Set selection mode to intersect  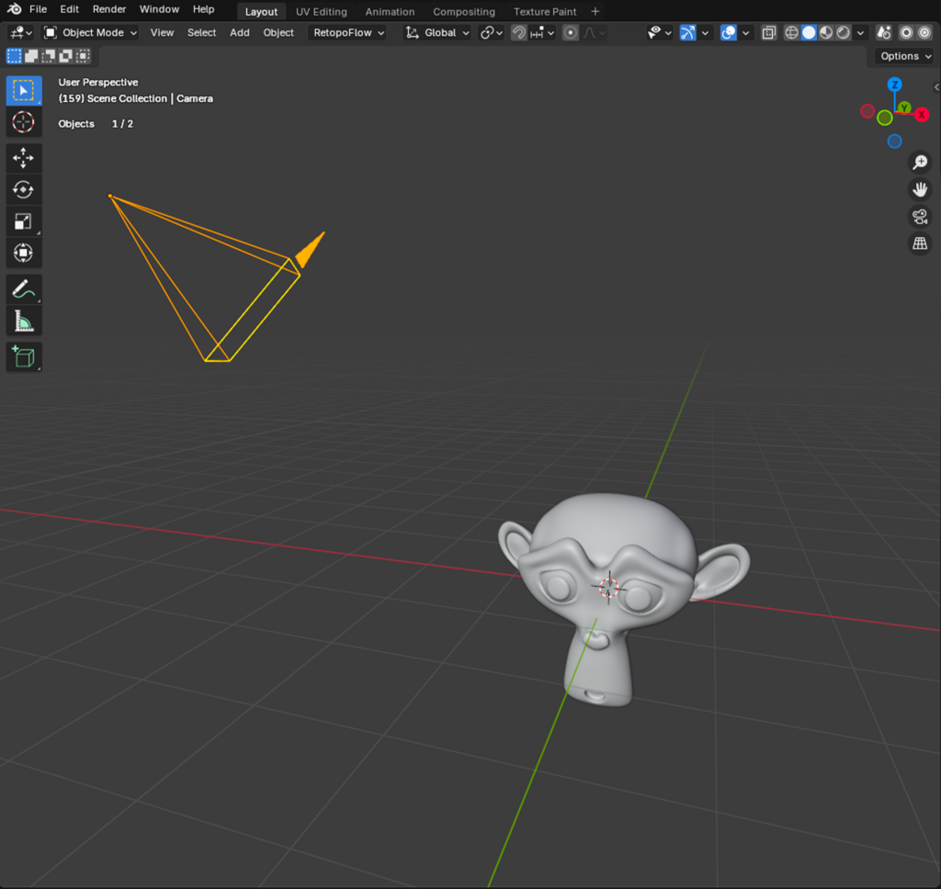click(83, 56)
